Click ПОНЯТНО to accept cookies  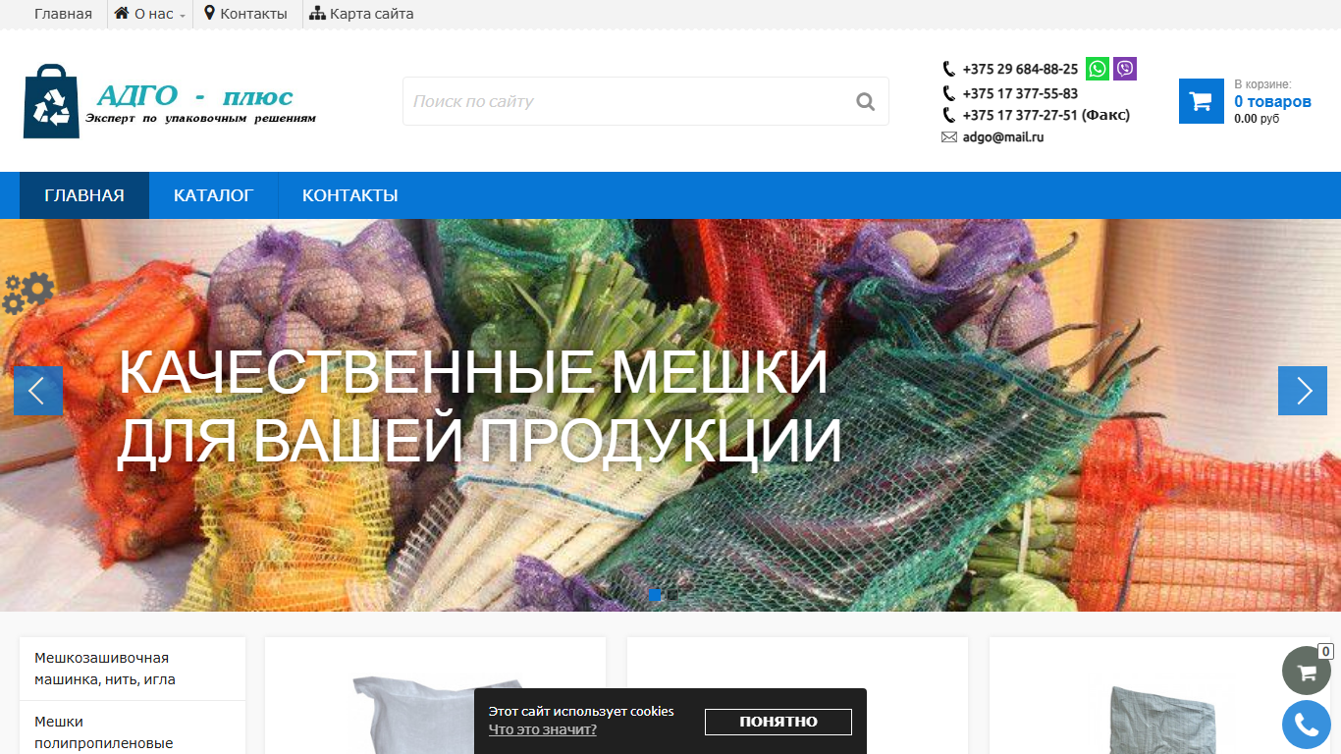coord(778,722)
